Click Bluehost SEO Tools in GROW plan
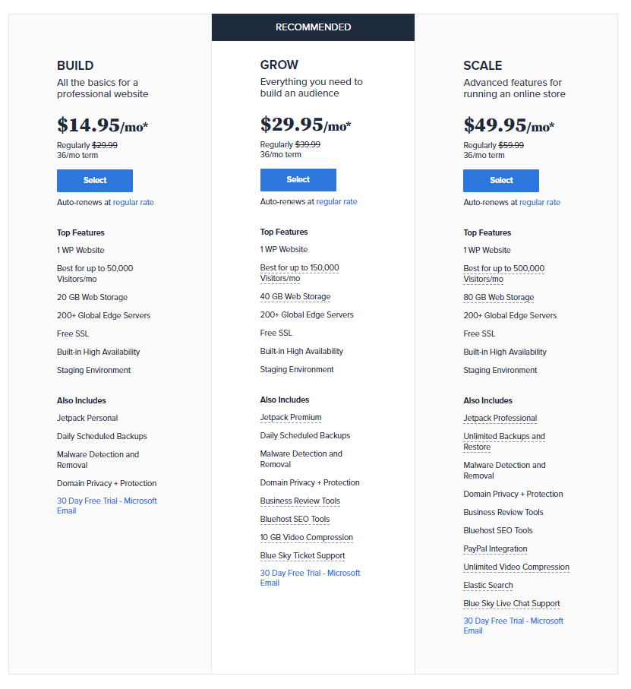 (295, 520)
